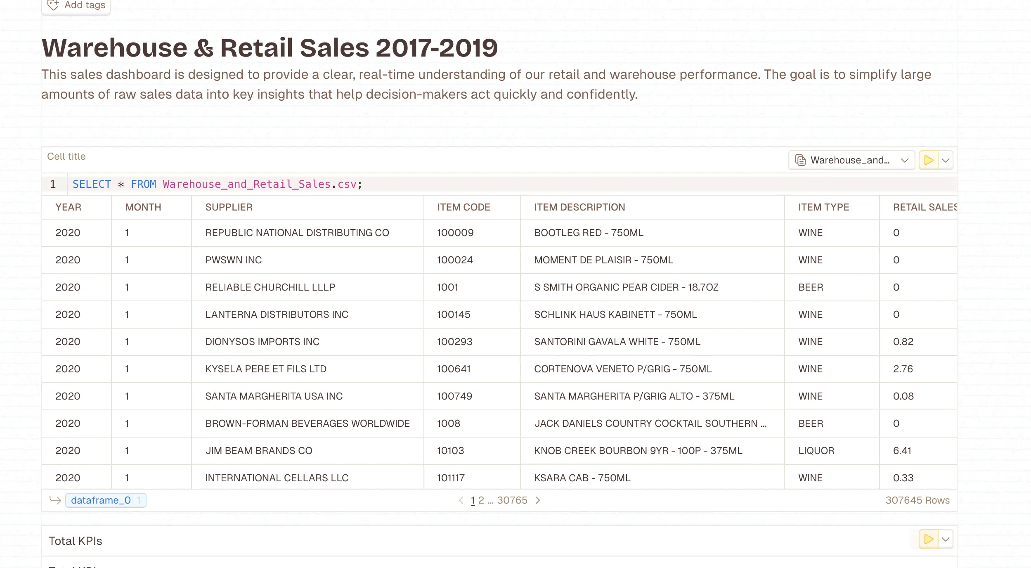This screenshot has height=568, width=1031.
Task: Click the YEAR column header
Action: click(x=68, y=207)
